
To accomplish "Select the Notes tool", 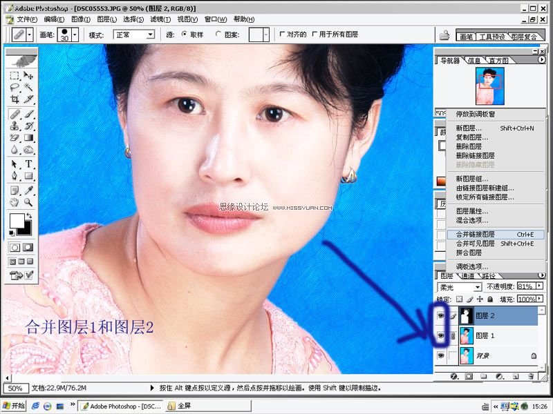I will tap(15, 190).
